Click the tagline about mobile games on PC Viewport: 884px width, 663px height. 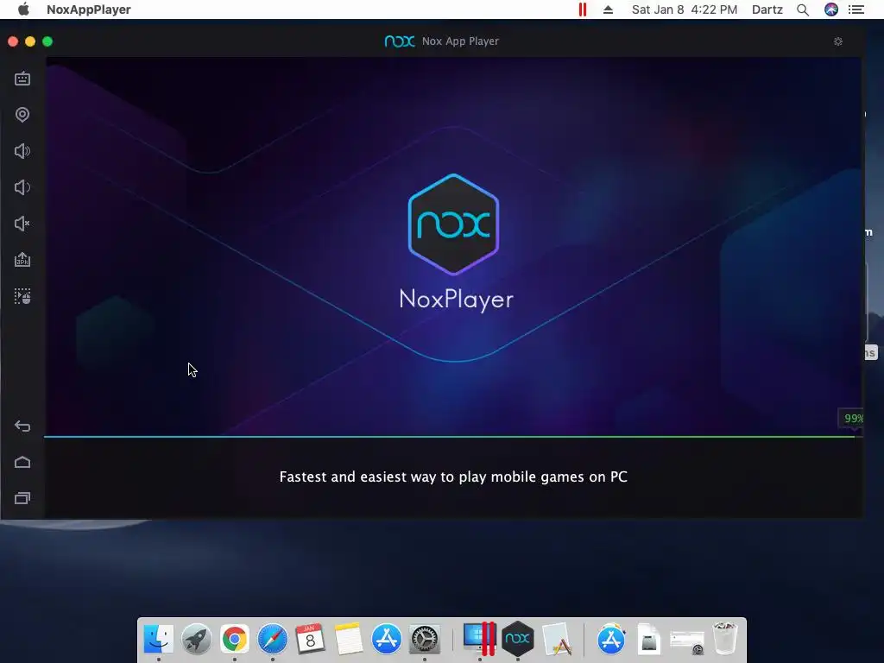pyautogui.click(x=453, y=477)
